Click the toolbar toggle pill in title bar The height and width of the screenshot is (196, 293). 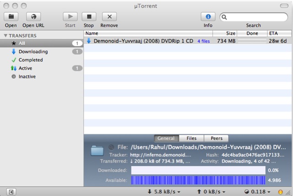click(x=284, y=6)
